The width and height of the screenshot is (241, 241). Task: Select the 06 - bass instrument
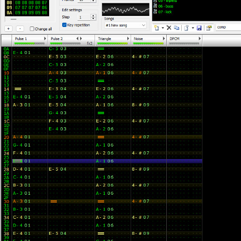coord(166,6)
